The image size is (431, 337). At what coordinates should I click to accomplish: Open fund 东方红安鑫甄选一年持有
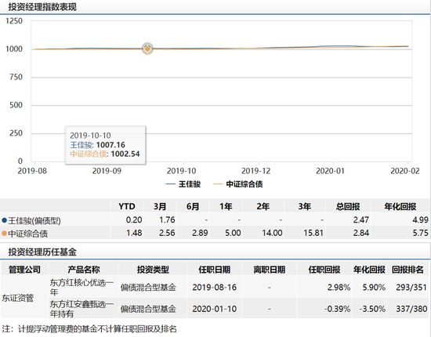[x=81, y=309]
